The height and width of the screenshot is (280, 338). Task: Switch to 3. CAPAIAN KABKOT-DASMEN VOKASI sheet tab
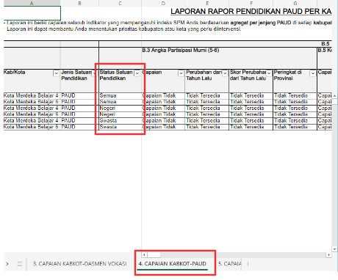click(x=80, y=264)
